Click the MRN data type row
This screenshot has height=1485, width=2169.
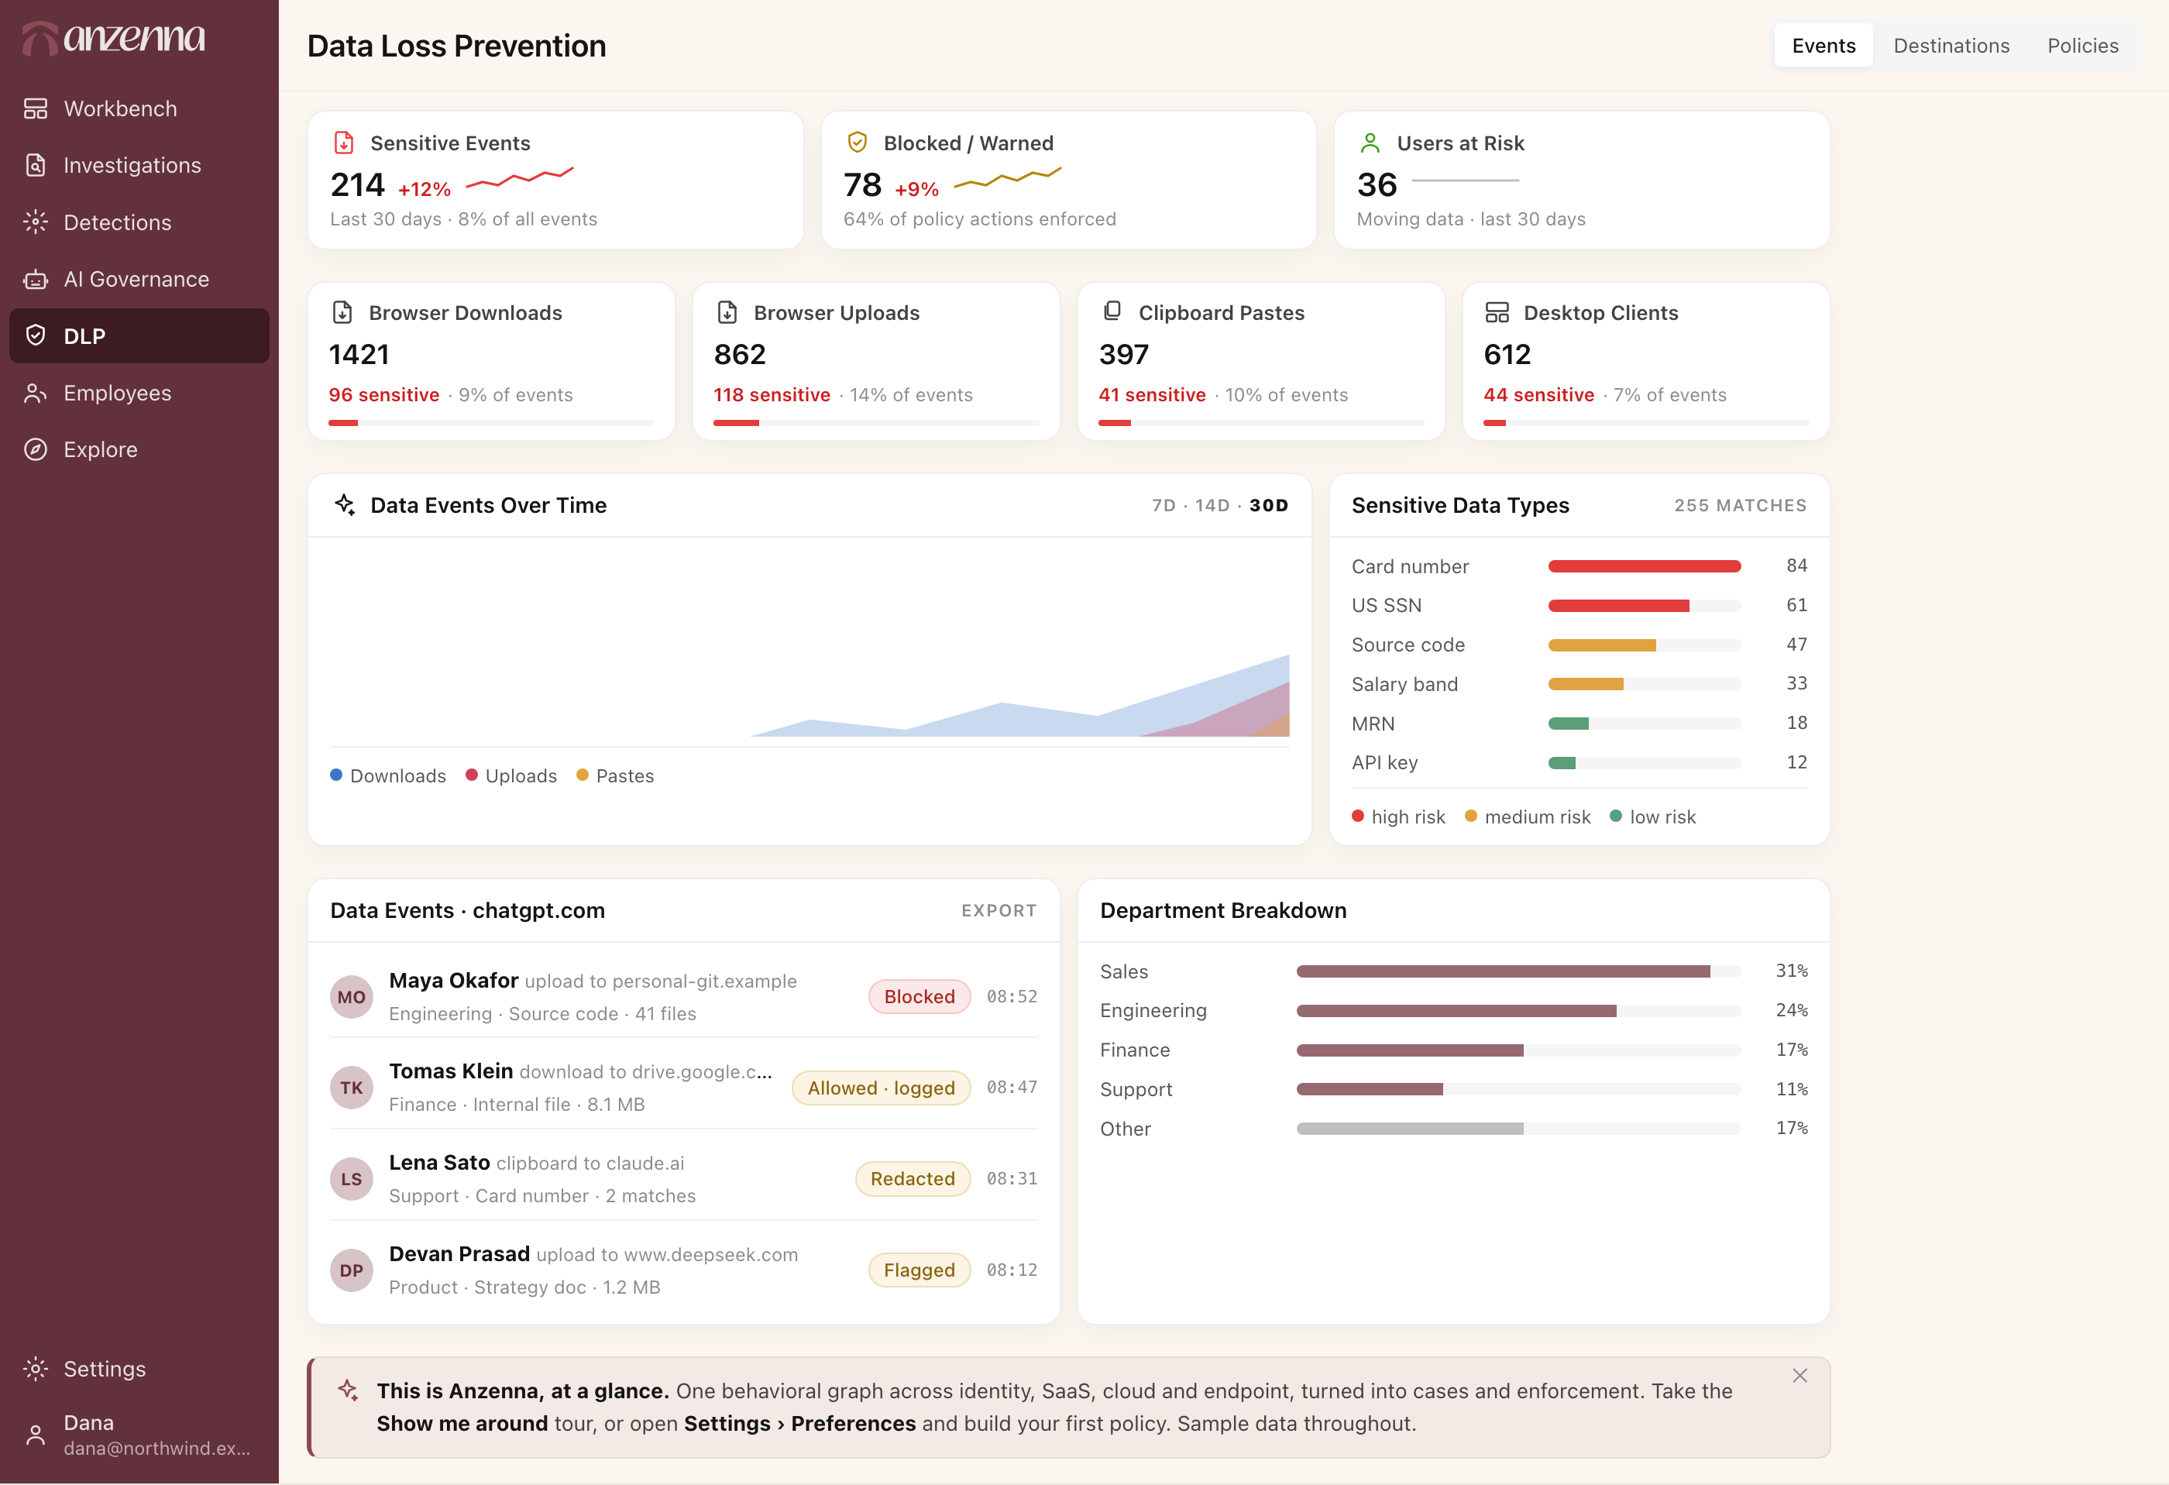(x=1579, y=724)
